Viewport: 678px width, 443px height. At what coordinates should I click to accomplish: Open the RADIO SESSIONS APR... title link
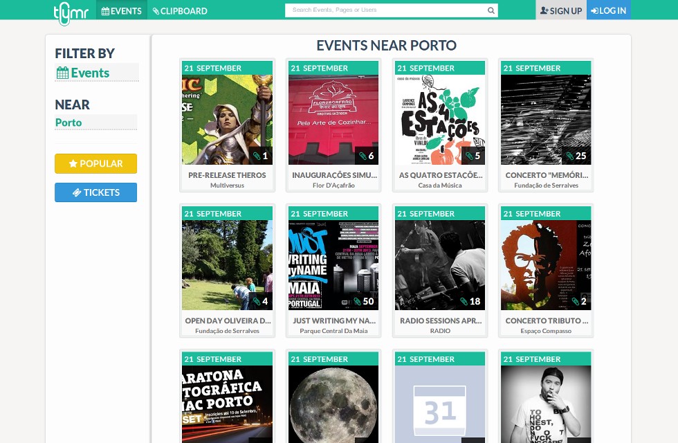click(441, 320)
